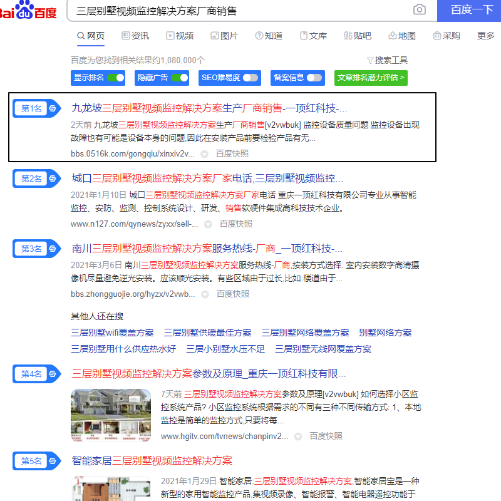Switch to the 资讯 tab
The image size is (501, 501).
(x=135, y=36)
